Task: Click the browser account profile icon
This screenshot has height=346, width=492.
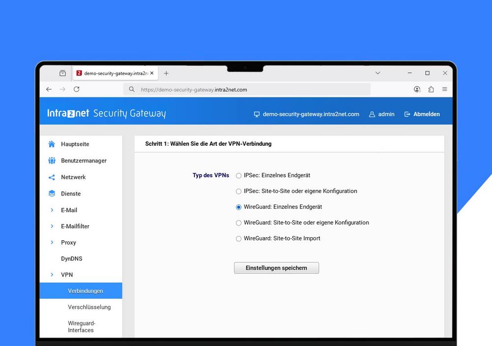Action: 417,89
